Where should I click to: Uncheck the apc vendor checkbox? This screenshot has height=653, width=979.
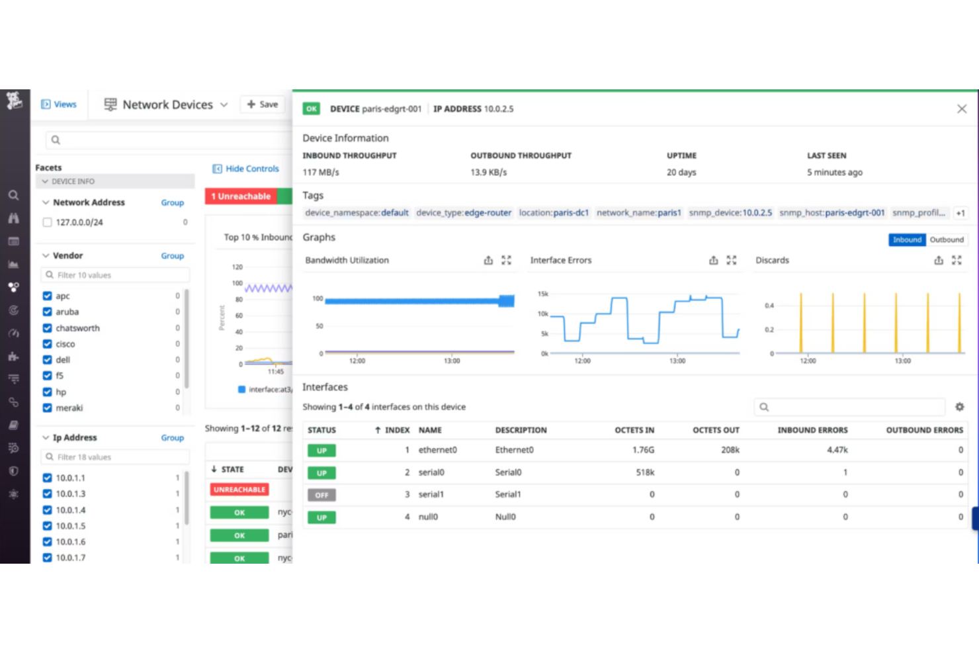[x=47, y=296]
